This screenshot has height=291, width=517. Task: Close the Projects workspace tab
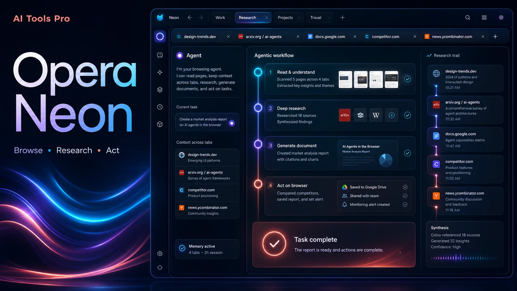click(299, 18)
